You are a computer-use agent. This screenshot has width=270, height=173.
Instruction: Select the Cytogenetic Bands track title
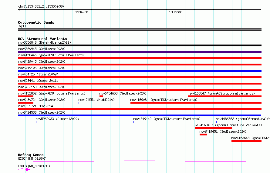pyautogui.click(x=36, y=22)
